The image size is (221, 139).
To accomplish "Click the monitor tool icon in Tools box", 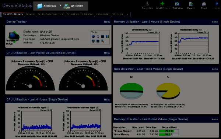I will pos(93,41).
